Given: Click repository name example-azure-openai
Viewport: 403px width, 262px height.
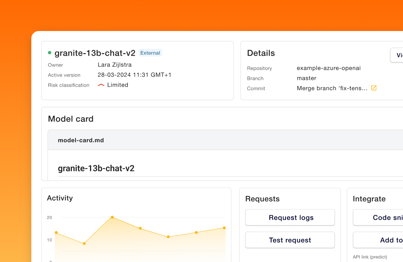Looking at the screenshot, I should coord(329,68).
